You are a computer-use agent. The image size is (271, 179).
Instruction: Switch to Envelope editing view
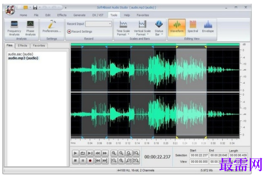(208, 26)
